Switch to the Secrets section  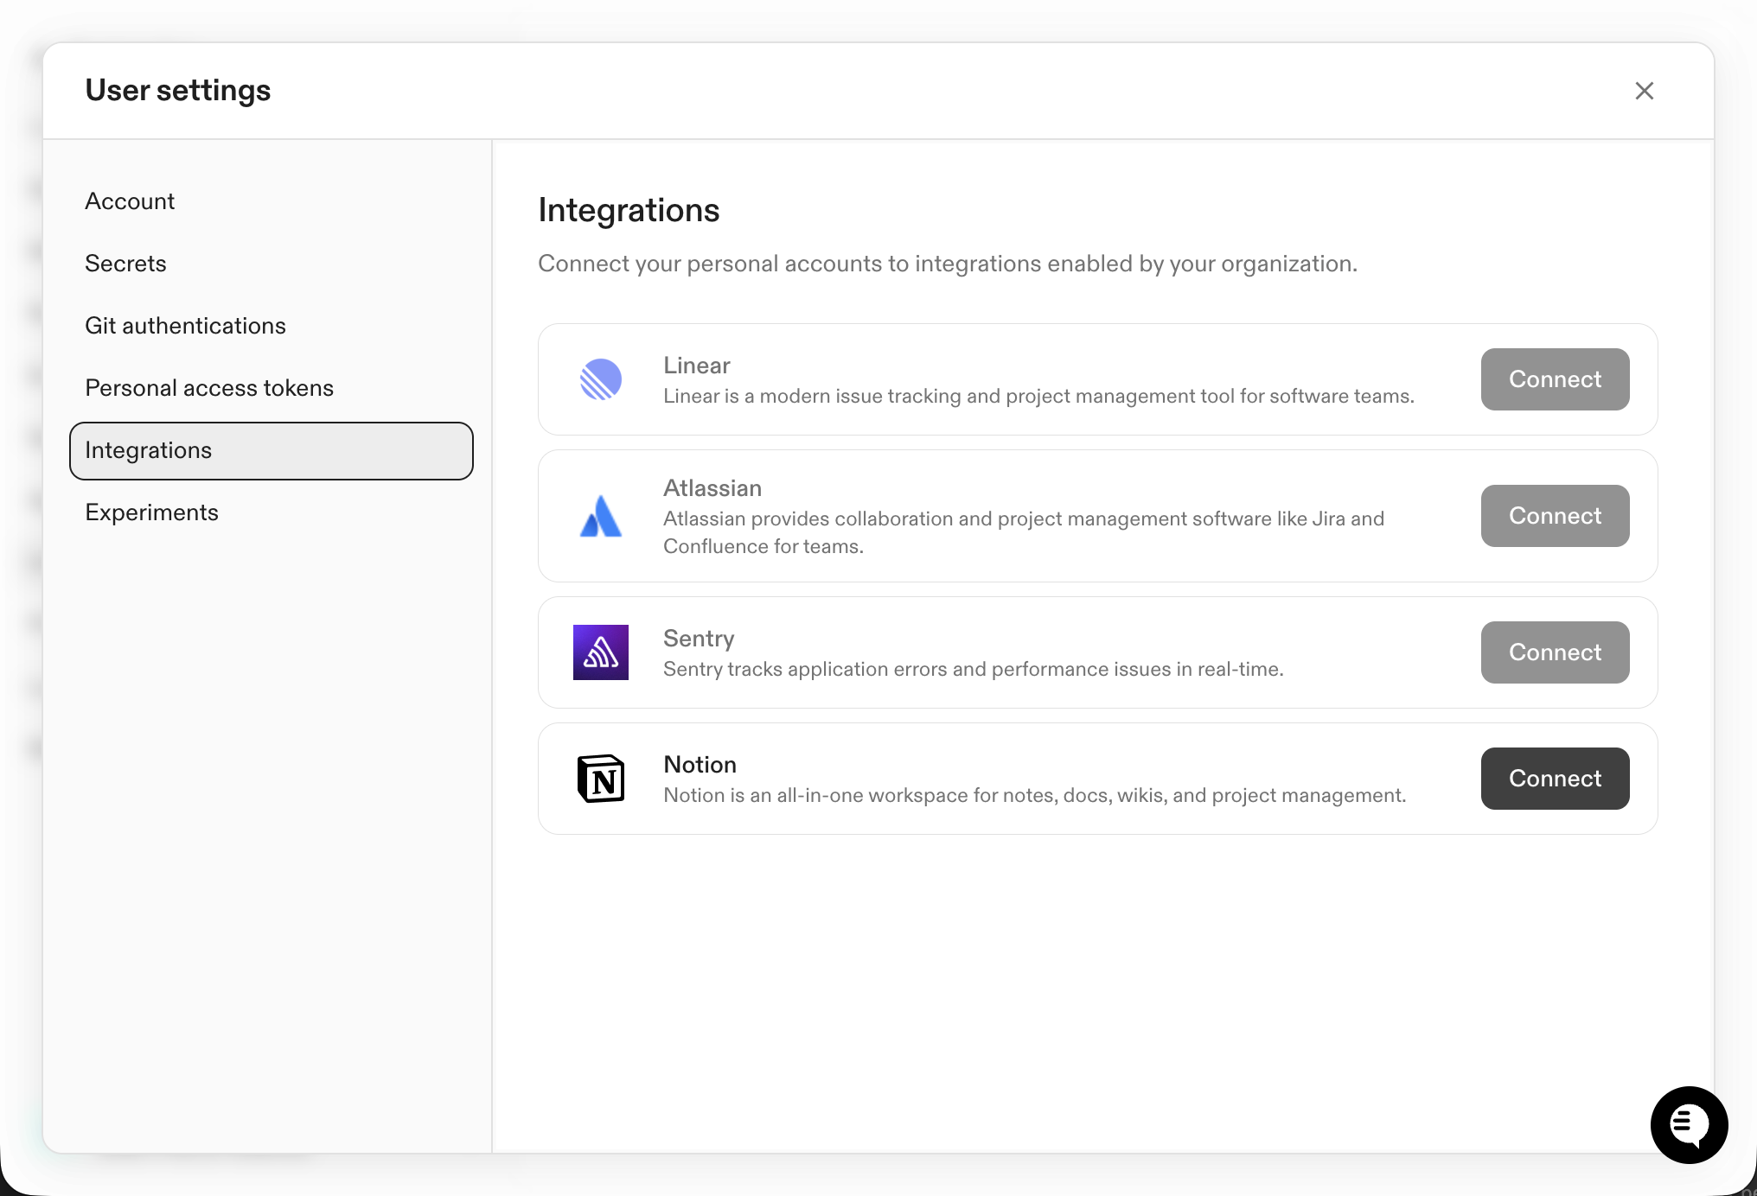[125, 263]
